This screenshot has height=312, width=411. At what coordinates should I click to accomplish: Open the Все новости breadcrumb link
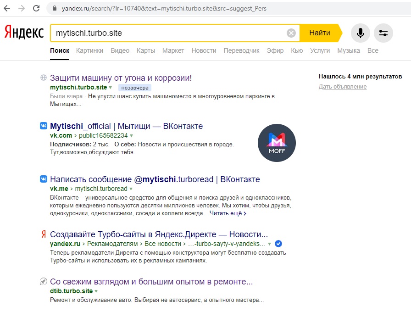point(163,244)
